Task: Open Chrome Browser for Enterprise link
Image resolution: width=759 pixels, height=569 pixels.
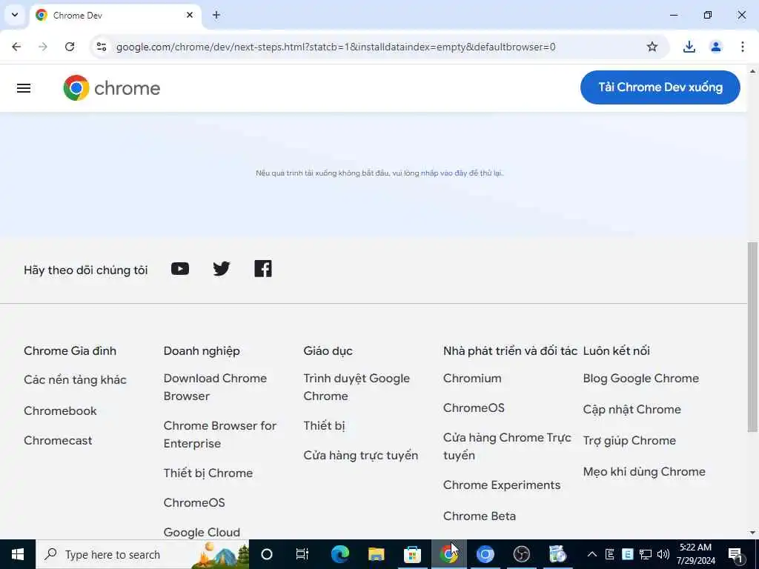Action: click(x=219, y=434)
